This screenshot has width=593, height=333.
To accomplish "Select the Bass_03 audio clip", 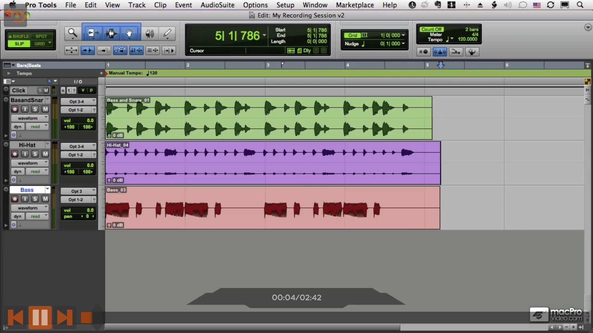I will click(x=273, y=208).
